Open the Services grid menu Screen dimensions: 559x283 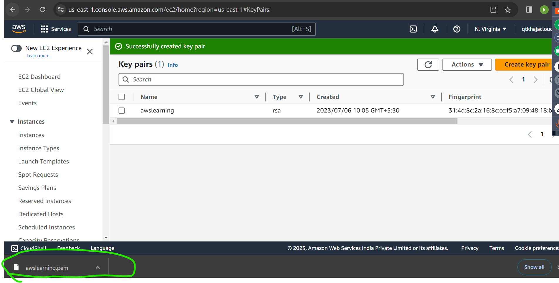click(56, 29)
